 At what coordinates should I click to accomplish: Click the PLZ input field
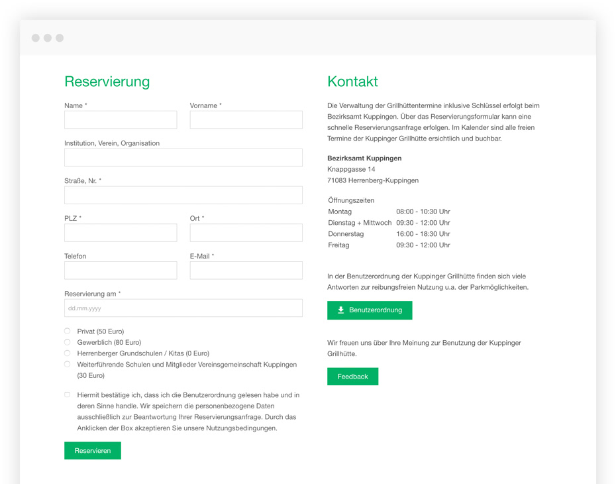point(121,233)
